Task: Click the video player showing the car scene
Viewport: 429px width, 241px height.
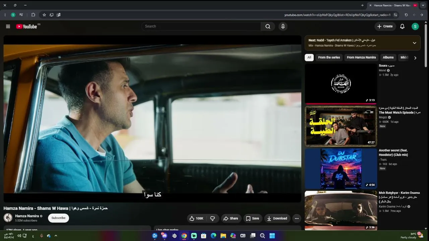Action: click(152, 119)
